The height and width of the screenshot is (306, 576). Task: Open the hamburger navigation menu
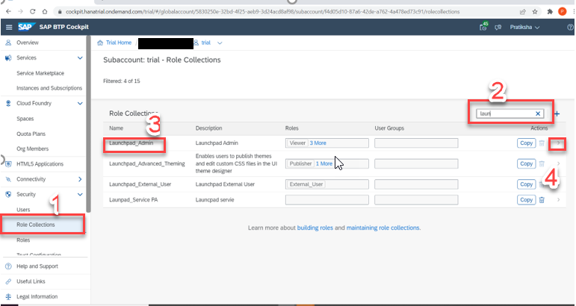click(x=9, y=28)
